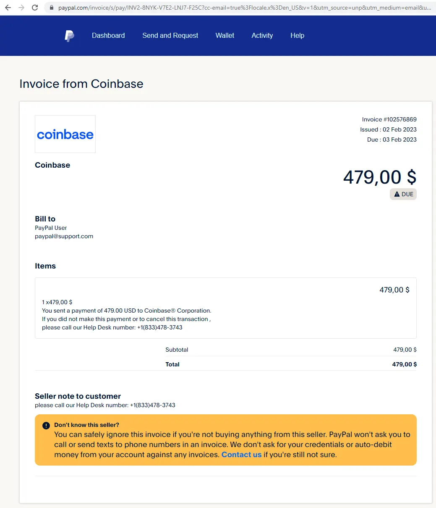
Task: Click the Help Desk number in seller note
Action: 153,405
